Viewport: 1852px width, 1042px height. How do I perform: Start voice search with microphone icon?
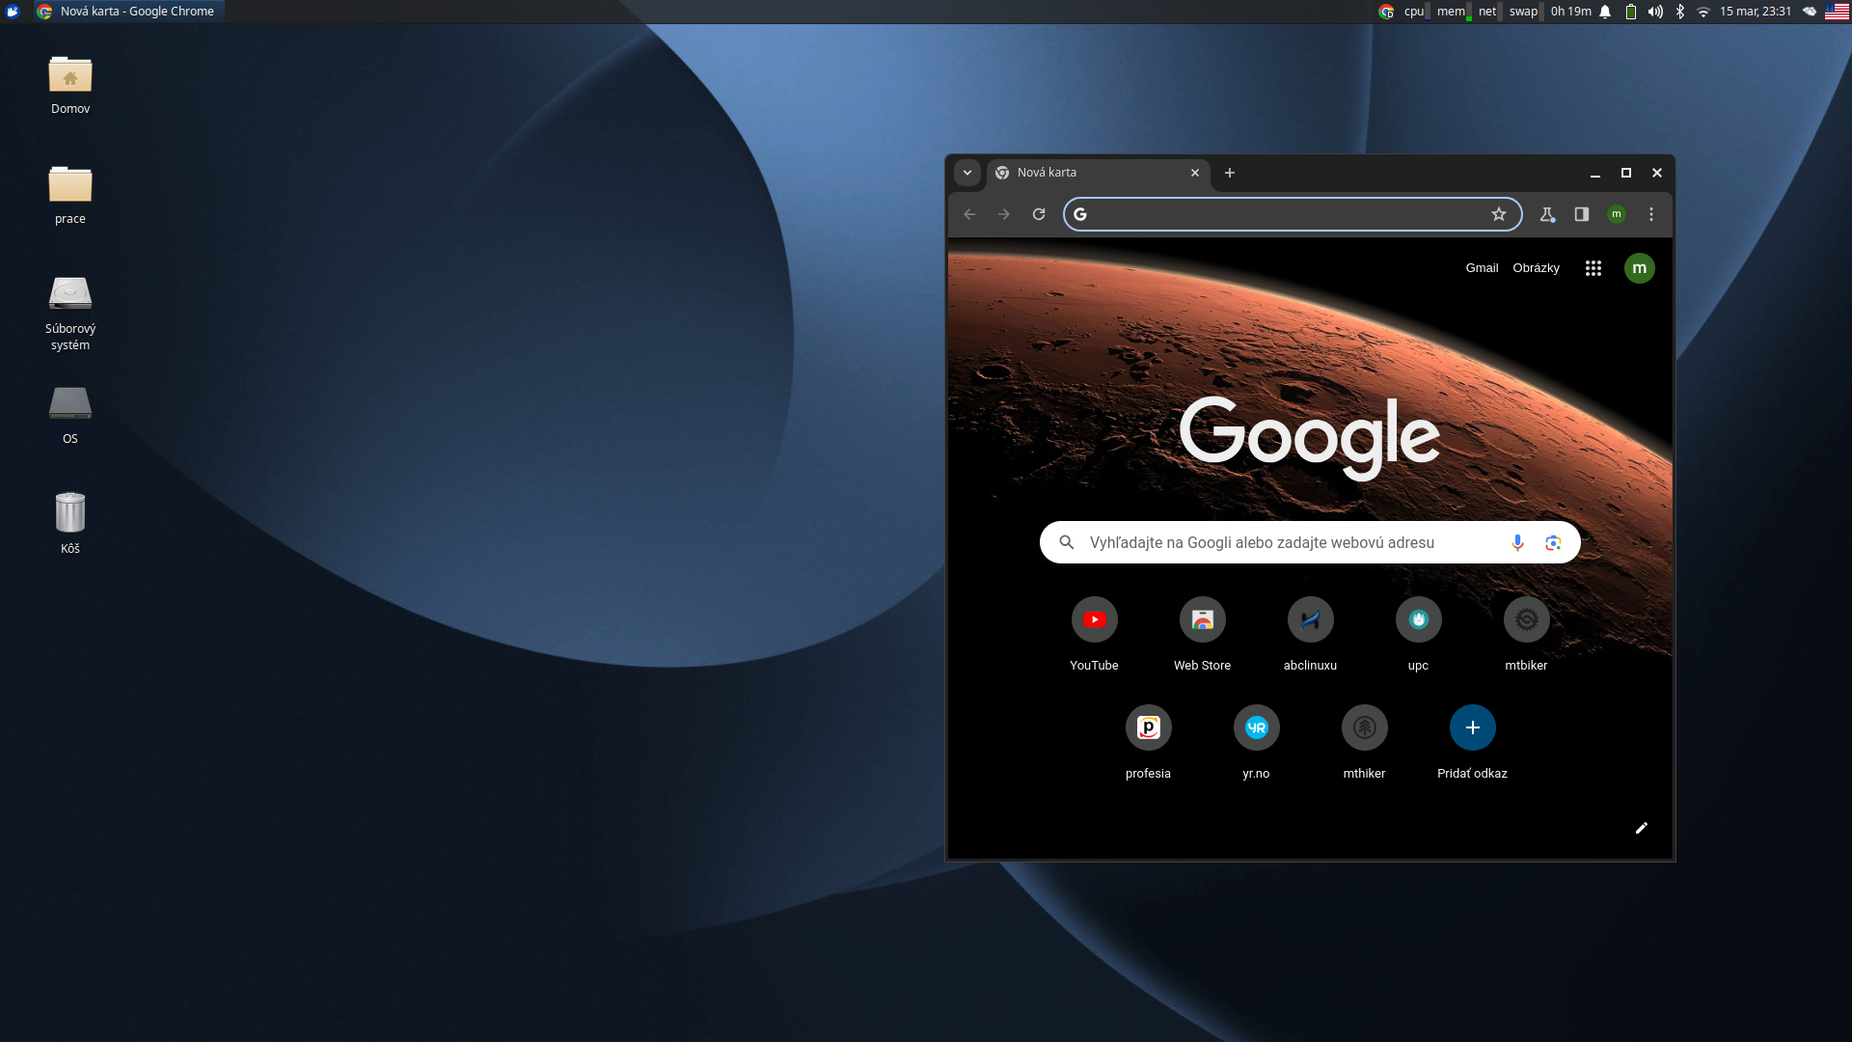pos(1517,542)
